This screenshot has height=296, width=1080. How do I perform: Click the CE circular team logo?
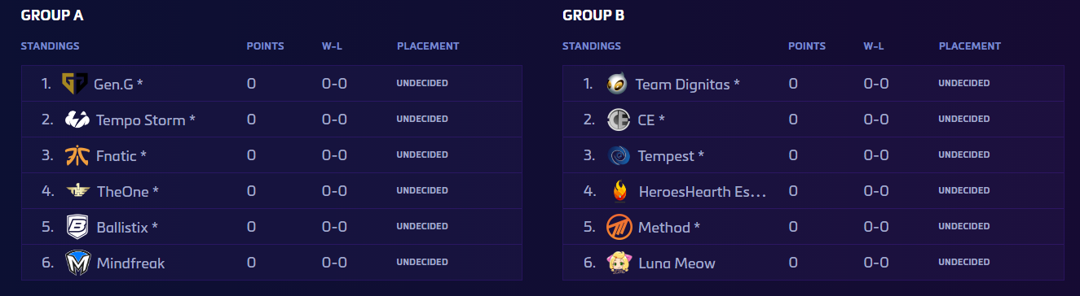point(619,120)
